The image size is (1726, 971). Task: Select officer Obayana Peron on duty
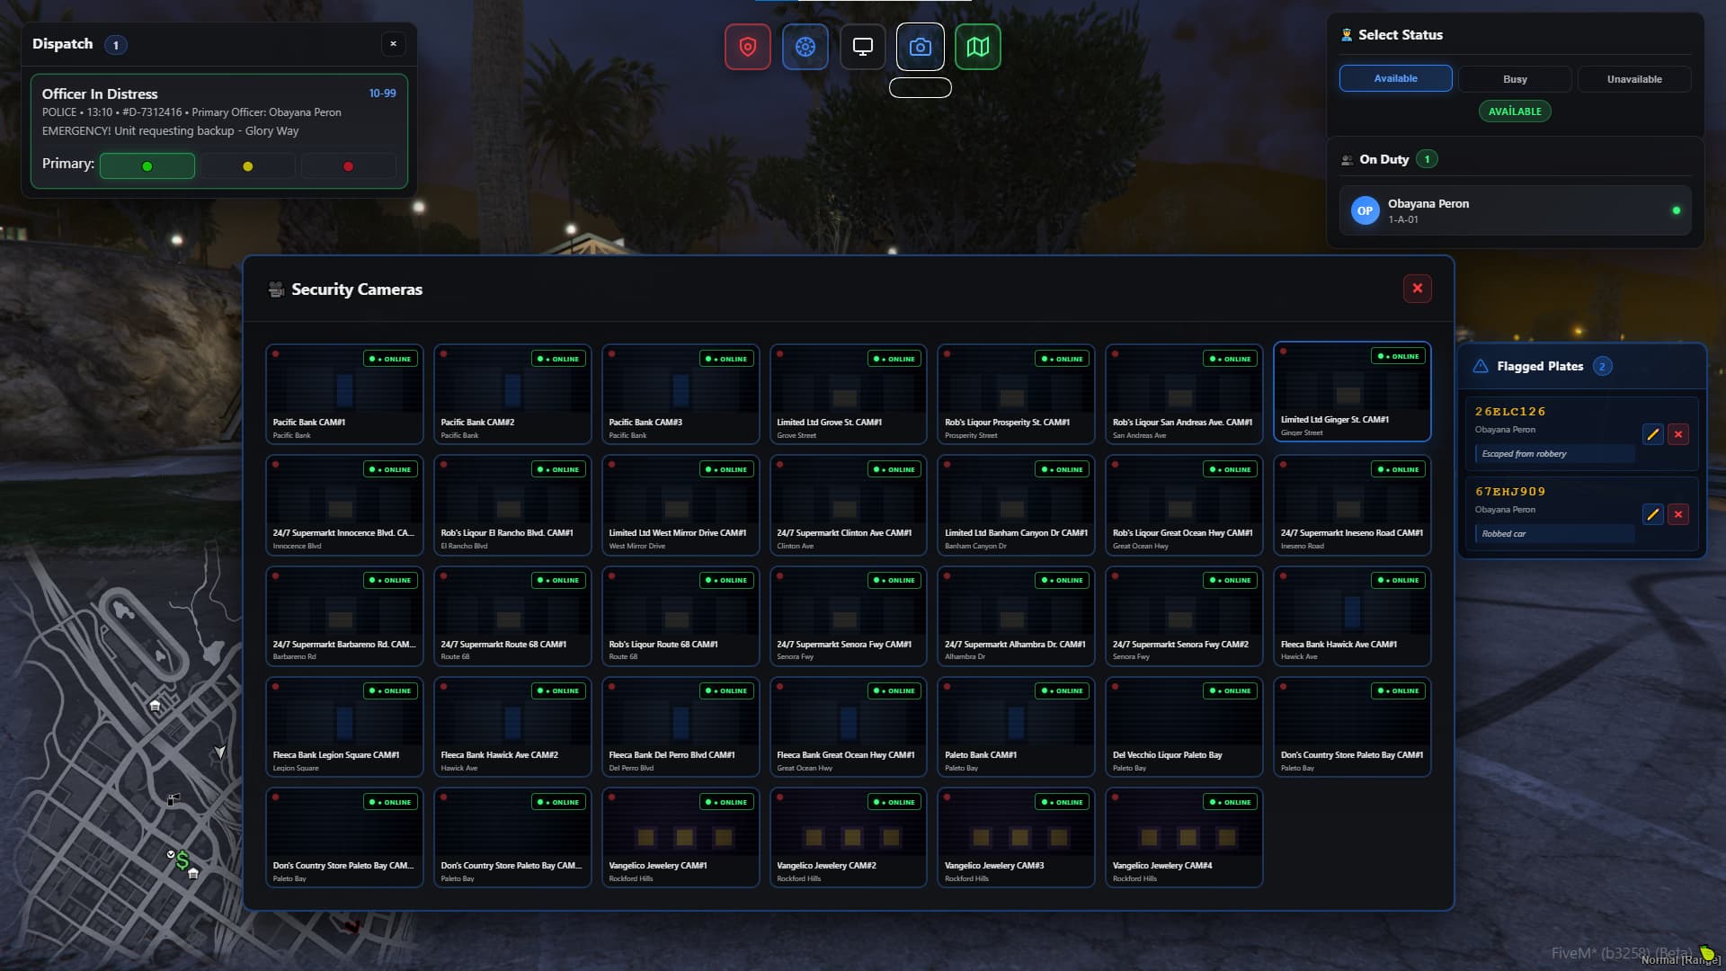point(1515,210)
